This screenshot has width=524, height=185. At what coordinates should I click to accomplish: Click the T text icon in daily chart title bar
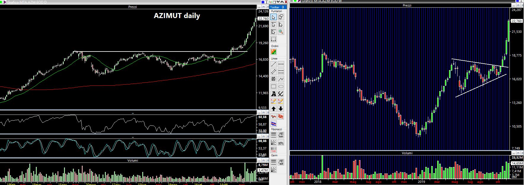[x=266, y=2]
